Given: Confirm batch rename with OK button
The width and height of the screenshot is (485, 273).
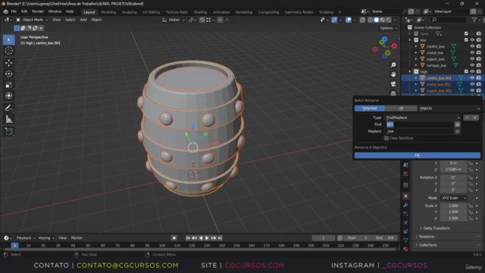Looking at the screenshot, I should coord(418,155).
